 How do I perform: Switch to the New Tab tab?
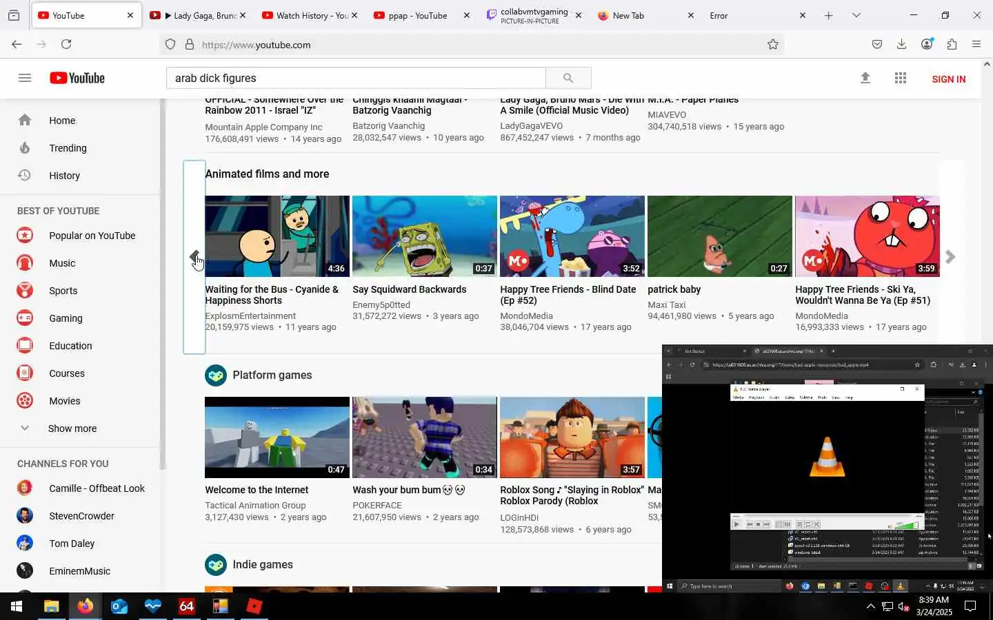pyautogui.click(x=645, y=15)
